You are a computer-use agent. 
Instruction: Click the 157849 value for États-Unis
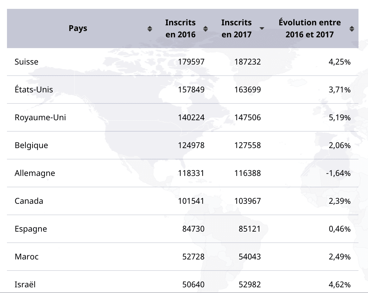pyautogui.click(x=191, y=90)
